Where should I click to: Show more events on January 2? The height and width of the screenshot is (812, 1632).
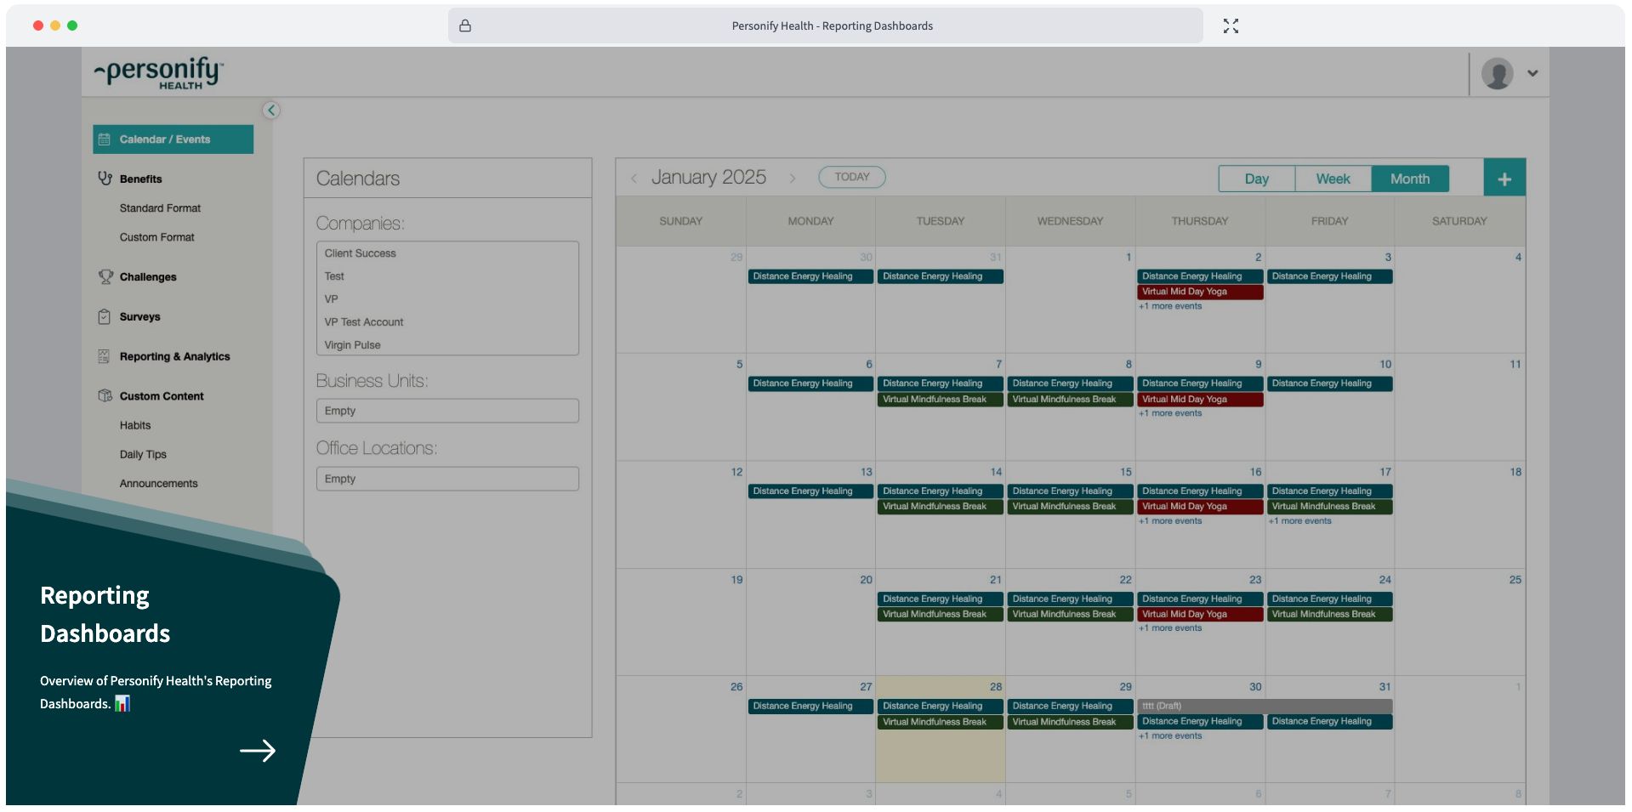tap(1170, 306)
